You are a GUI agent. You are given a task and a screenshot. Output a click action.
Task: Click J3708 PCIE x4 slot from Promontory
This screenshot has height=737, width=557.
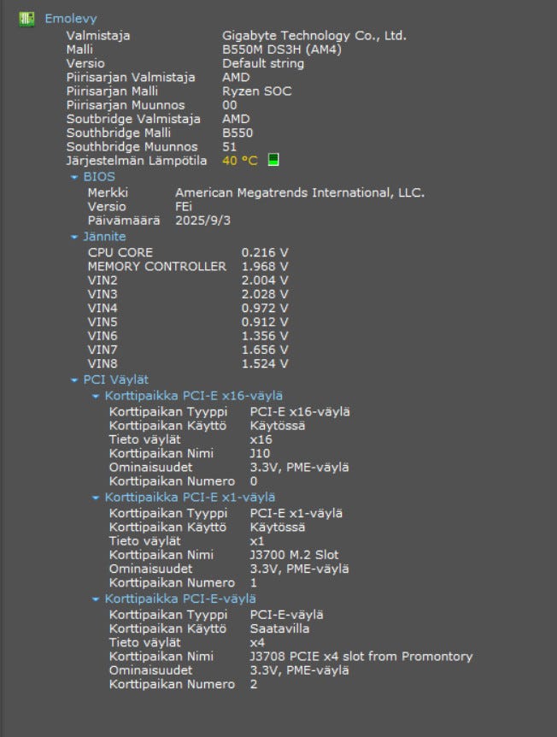(361, 657)
